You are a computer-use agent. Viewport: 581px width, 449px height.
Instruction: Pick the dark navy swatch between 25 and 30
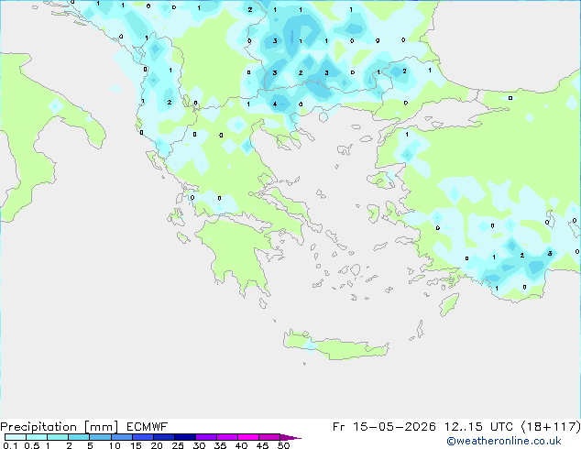(x=185, y=437)
